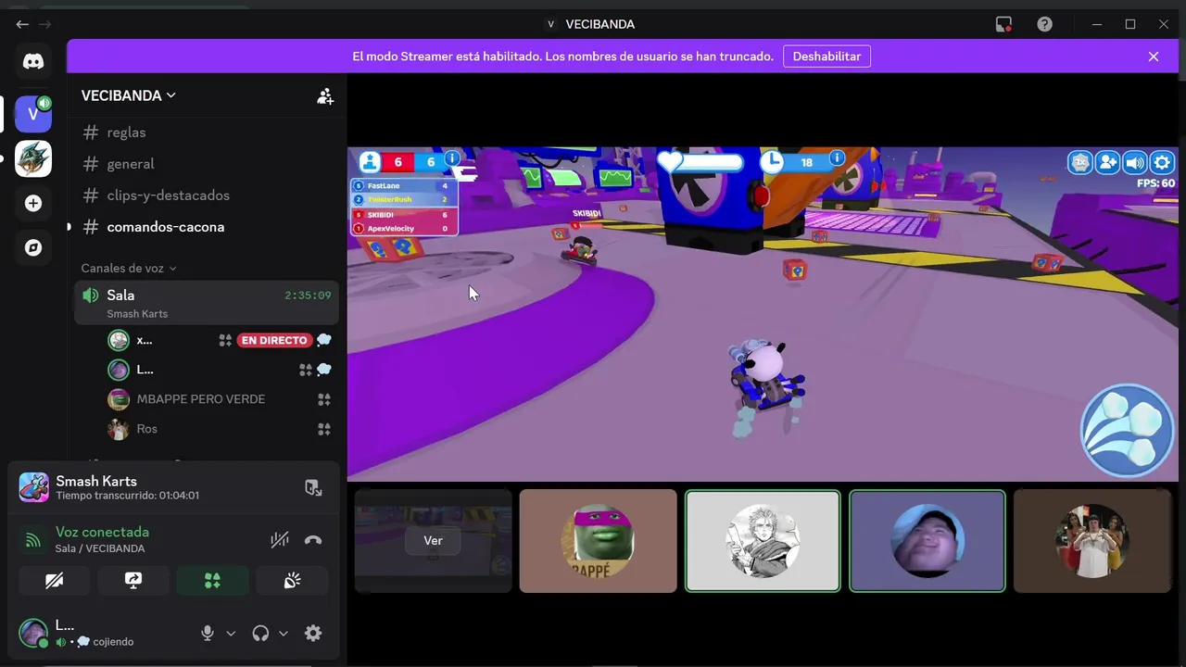Invite people to VECIBANDA server icon
Viewport: 1186px width, 667px height.
tap(325, 96)
